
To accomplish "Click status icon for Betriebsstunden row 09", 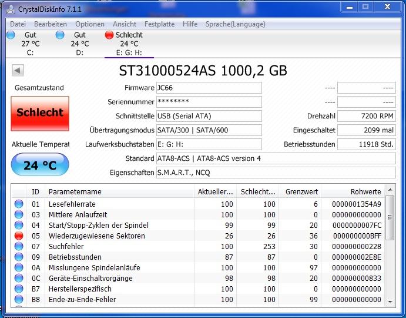I will point(19,257).
